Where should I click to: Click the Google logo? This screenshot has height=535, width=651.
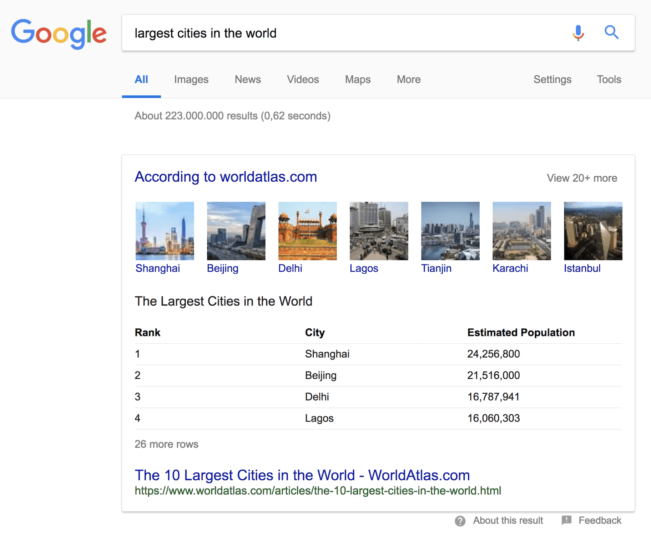[59, 34]
